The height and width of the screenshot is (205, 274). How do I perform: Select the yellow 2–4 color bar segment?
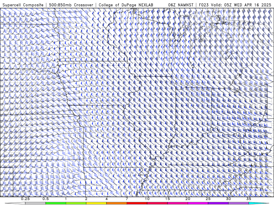[96, 203]
